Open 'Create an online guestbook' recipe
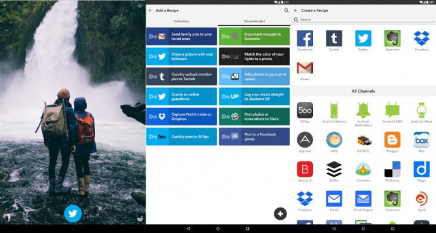Viewport: 436px width, 233px height. click(182, 96)
